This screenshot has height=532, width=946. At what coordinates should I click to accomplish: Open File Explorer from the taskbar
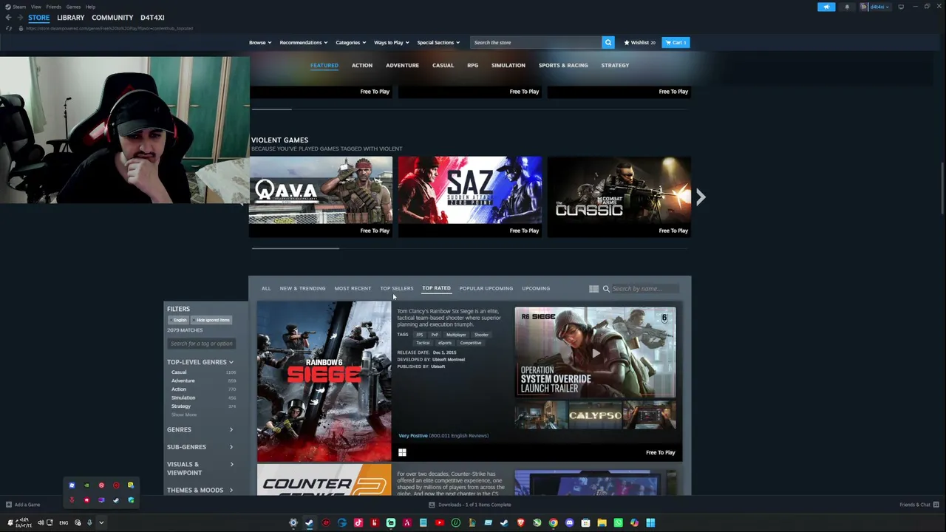602,523
